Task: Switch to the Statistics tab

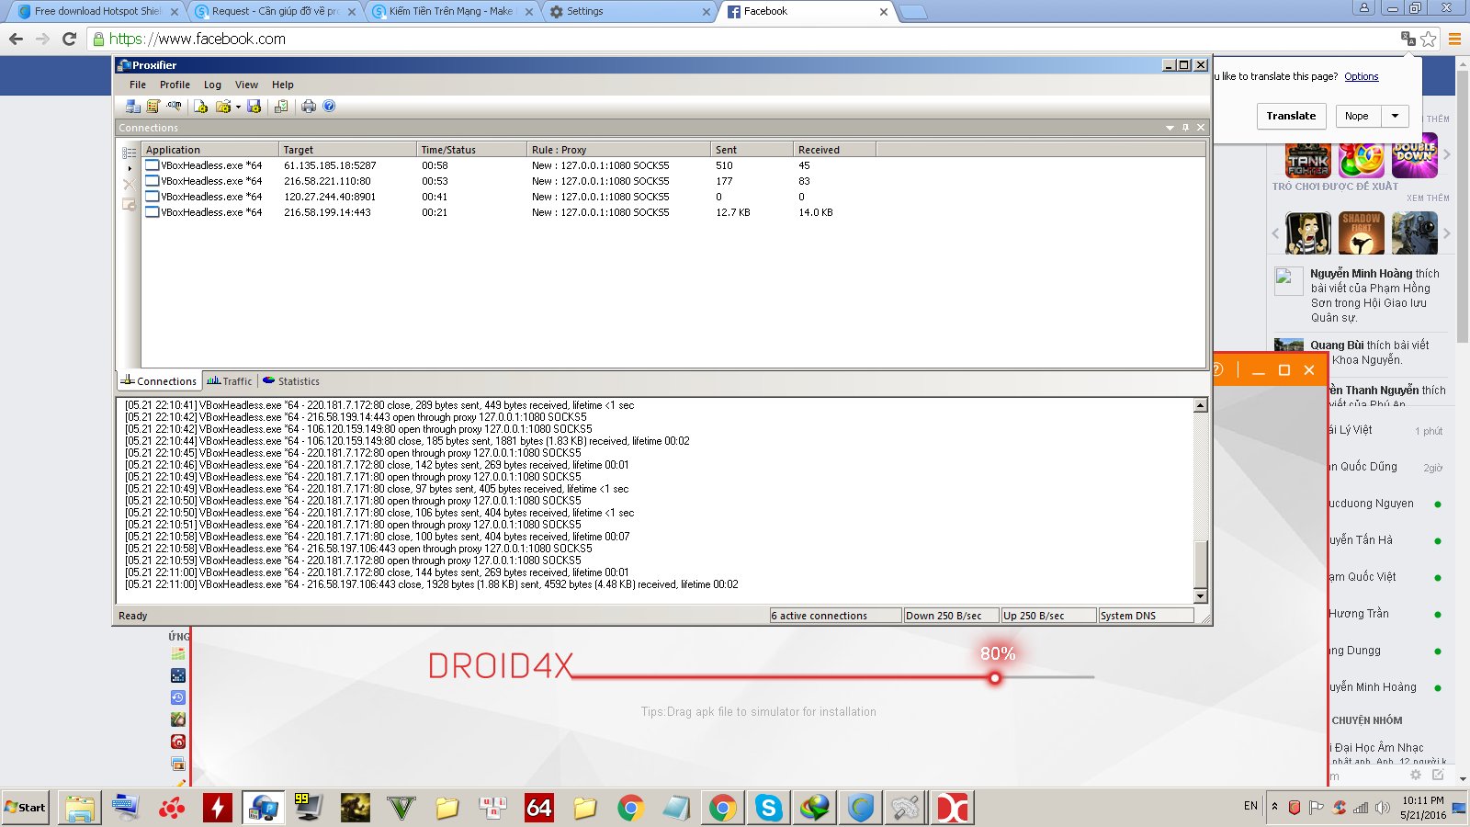Action: (x=291, y=381)
